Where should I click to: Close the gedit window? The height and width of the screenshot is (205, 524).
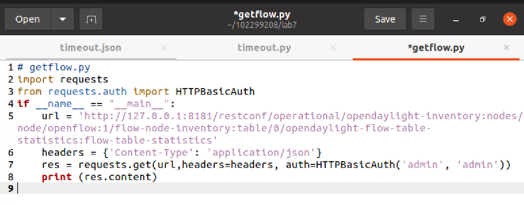510,19
